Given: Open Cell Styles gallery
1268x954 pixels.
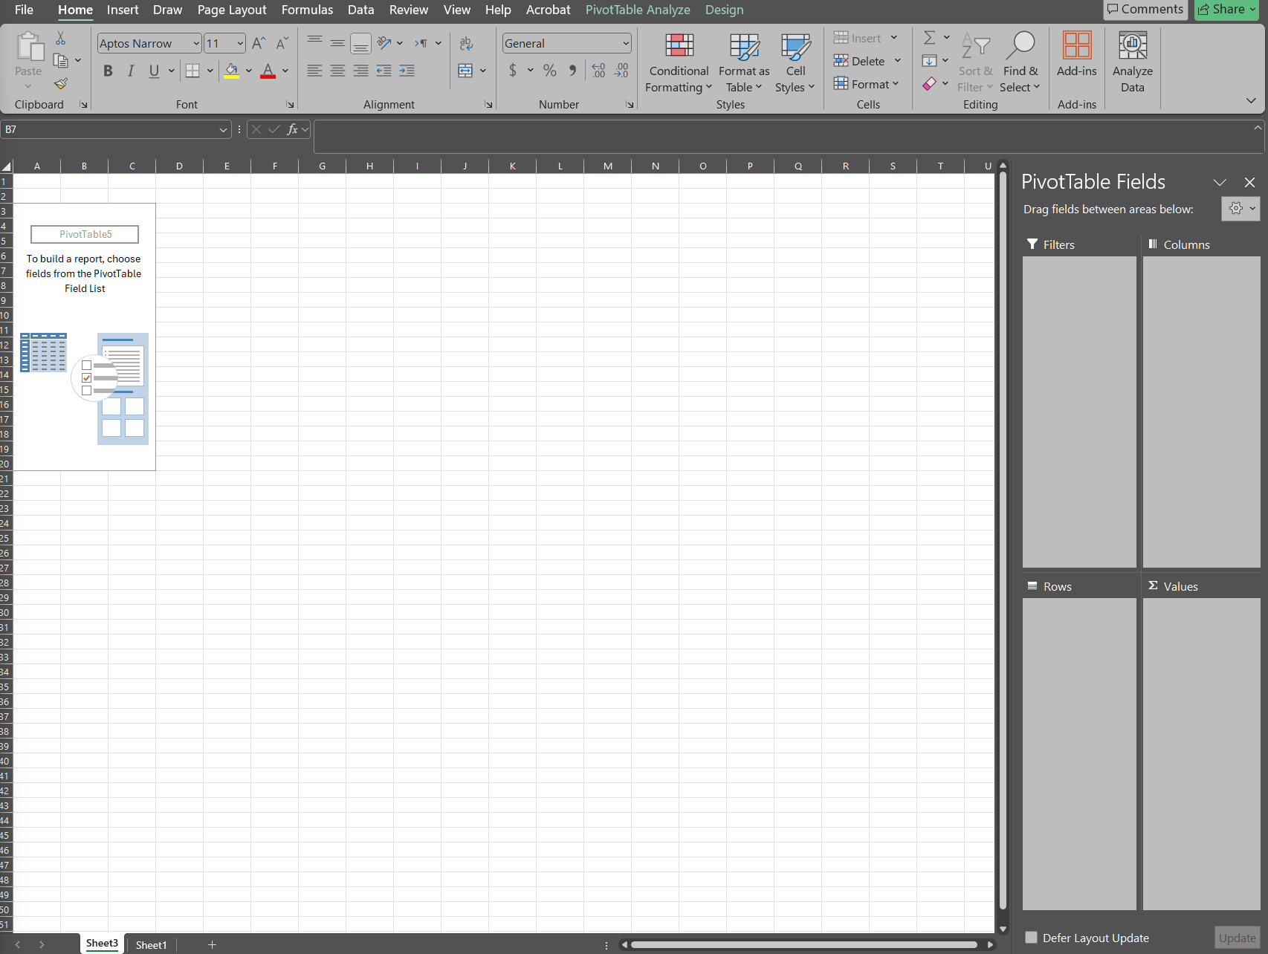Looking at the screenshot, I should click(x=795, y=64).
